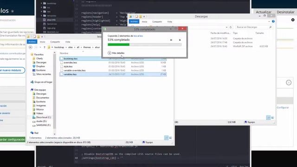The image size is (297, 167).
Task: Open Charly folder in Favoritos
Action: click(x=38, y=58)
